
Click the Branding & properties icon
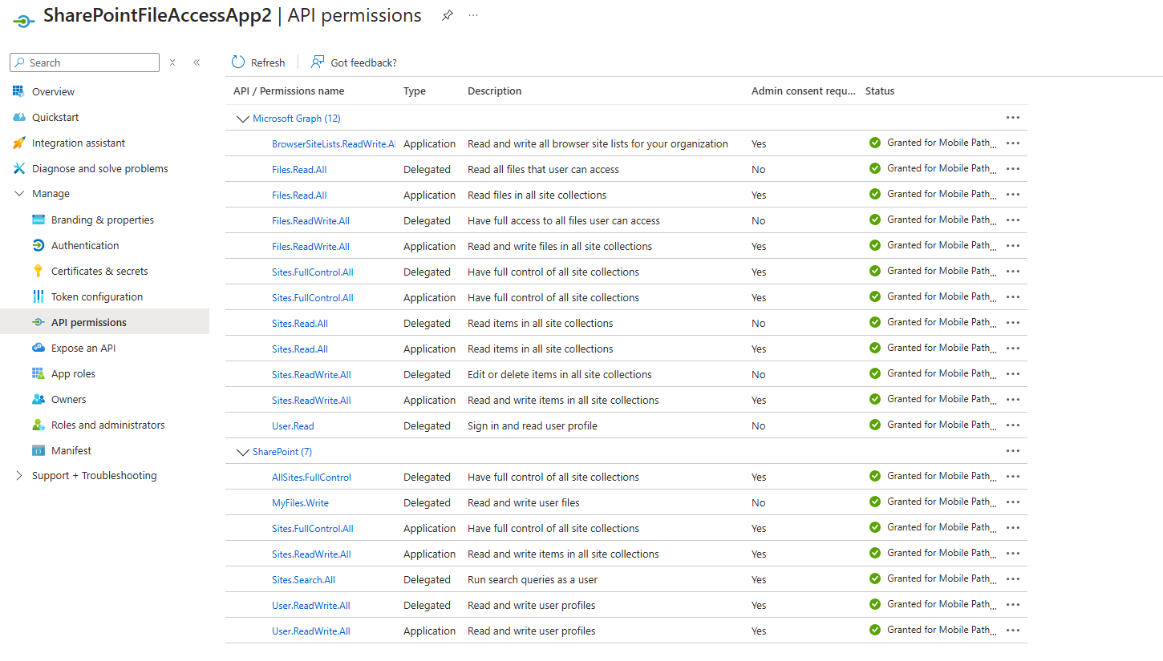coord(38,220)
